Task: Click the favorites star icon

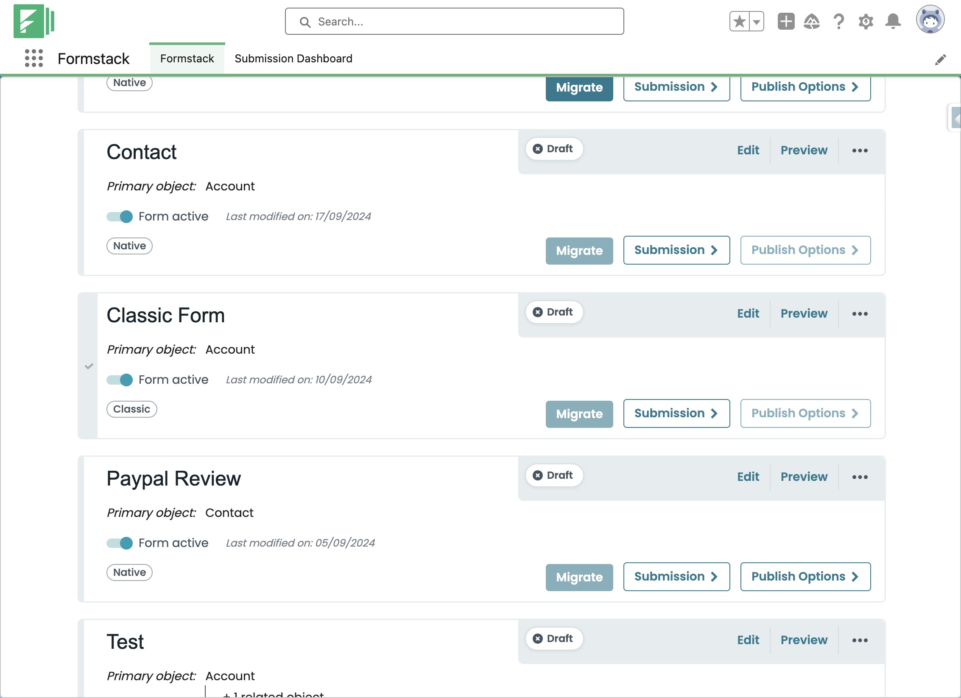Action: 740,21
